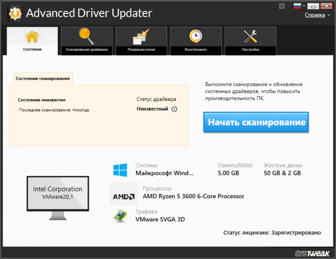The width and height of the screenshot is (336, 259).
Task: Click the Systweak logo
Action: 312,253
